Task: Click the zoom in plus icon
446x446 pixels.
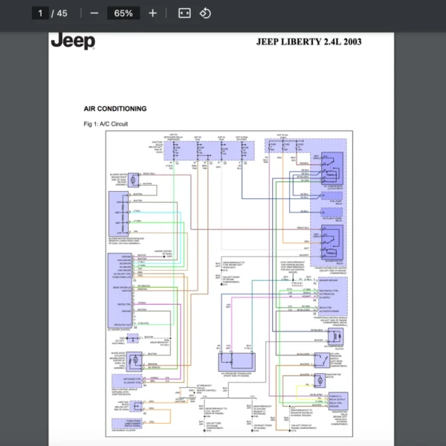Action: [x=152, y=13]
